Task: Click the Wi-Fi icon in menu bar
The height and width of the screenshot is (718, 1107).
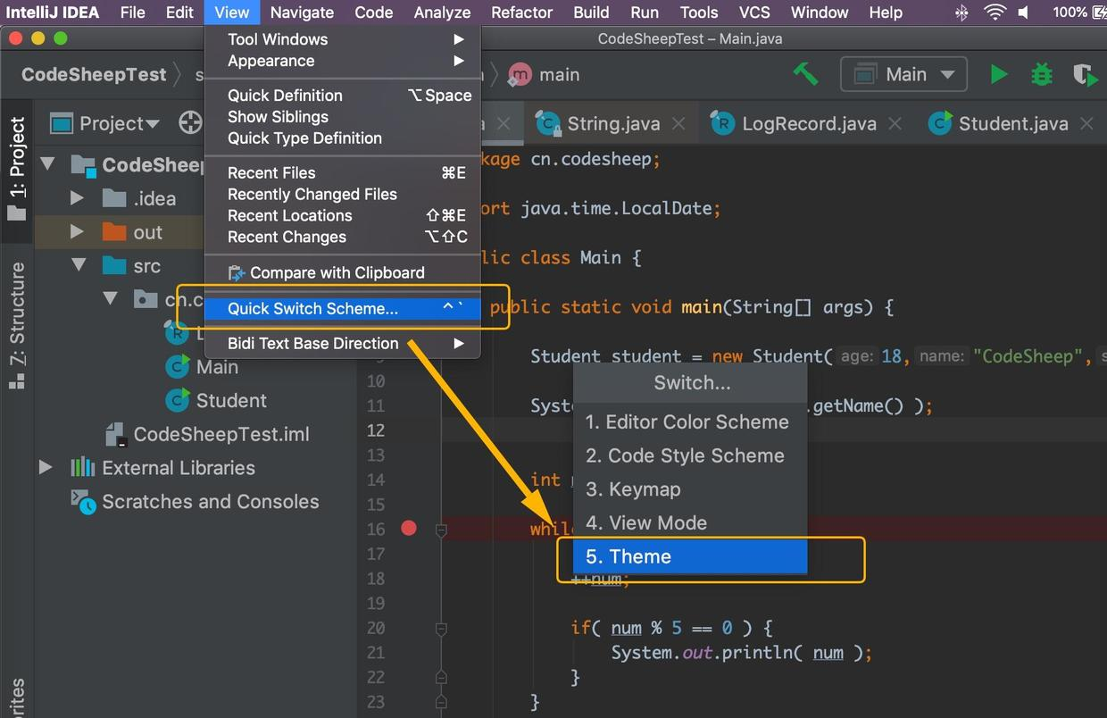Action: [x=995, y=13]
